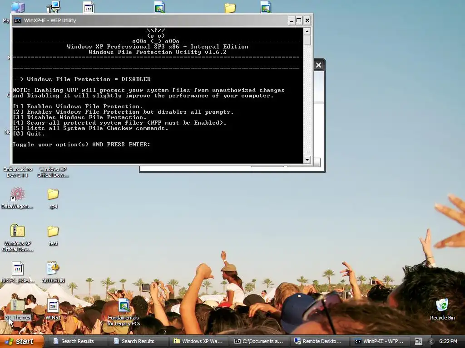Open the sp4 folder on desktop
465x348 pixels.
pos(53,198)
